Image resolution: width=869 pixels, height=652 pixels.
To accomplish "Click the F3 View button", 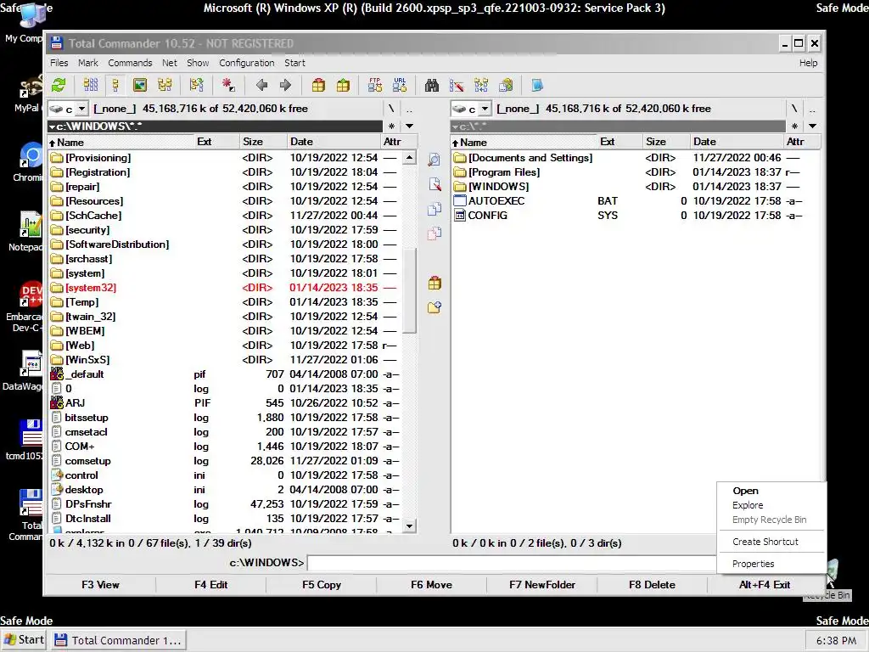I will (x=100, y=584).
